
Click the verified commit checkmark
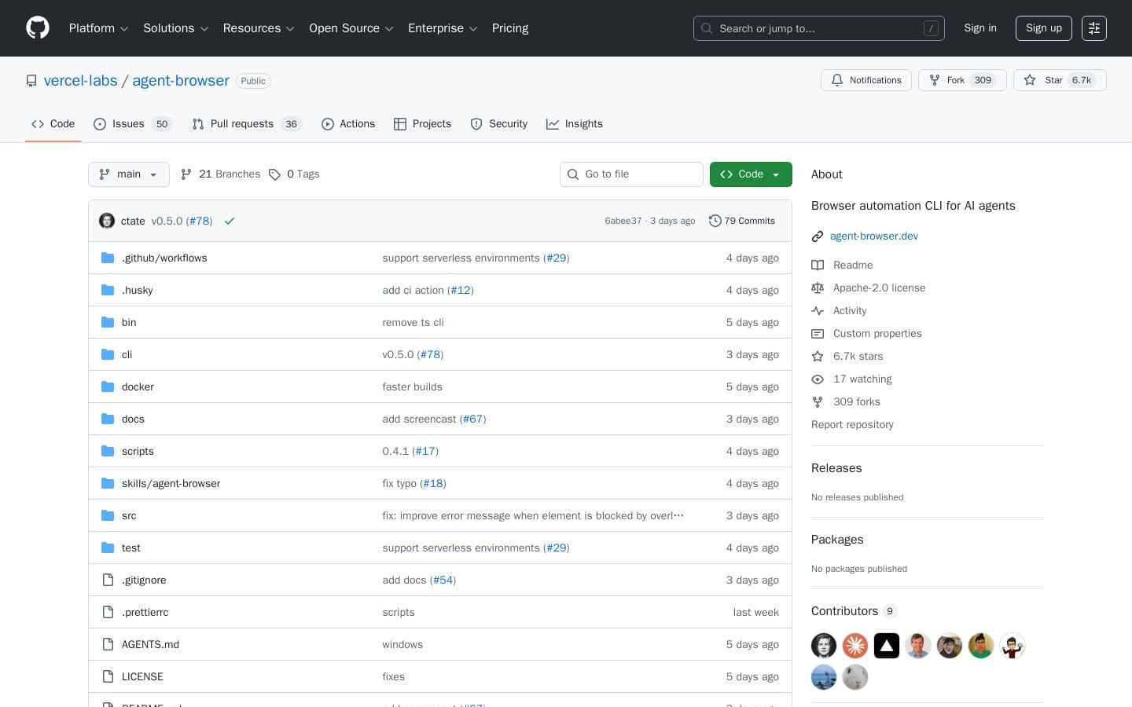(230, 221)
